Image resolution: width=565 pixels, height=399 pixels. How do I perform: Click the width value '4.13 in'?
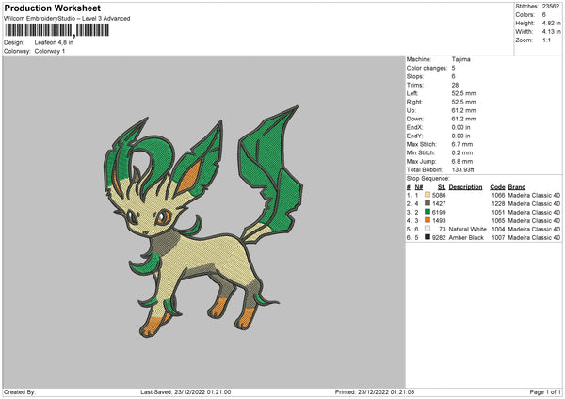tap(551, 32)
